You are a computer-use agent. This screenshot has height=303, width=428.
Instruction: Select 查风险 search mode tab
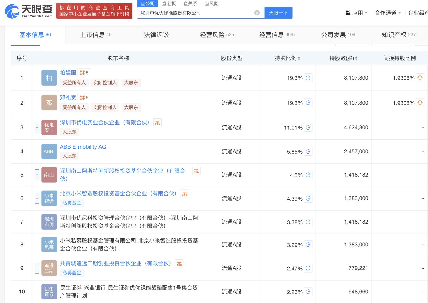tap(212, 3)
